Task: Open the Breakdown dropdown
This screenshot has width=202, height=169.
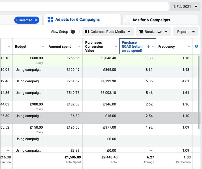Action: click(x=153, y=32)
